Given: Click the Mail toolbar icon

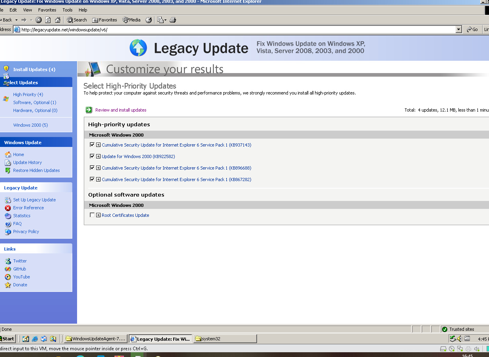Looking at the screenshot, I should 160,20.
